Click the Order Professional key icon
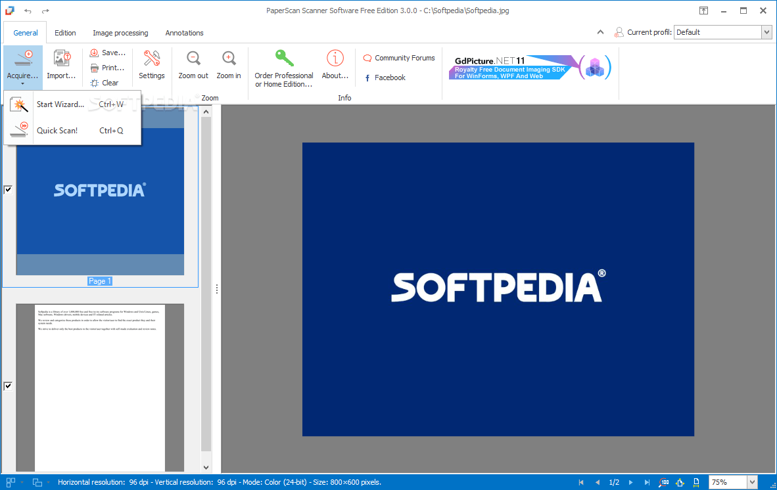Image resolution: width=777 pixels, height=490 pixels. click(x=284, y=58)
